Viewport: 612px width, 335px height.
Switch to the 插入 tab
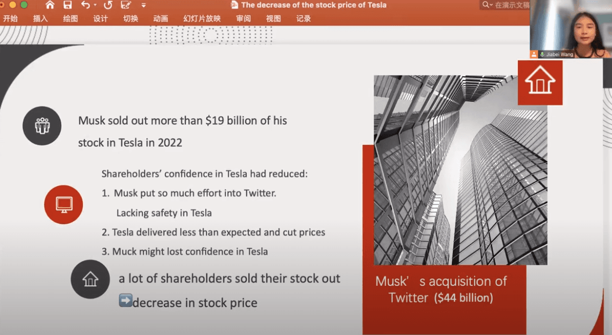(40, 18)
